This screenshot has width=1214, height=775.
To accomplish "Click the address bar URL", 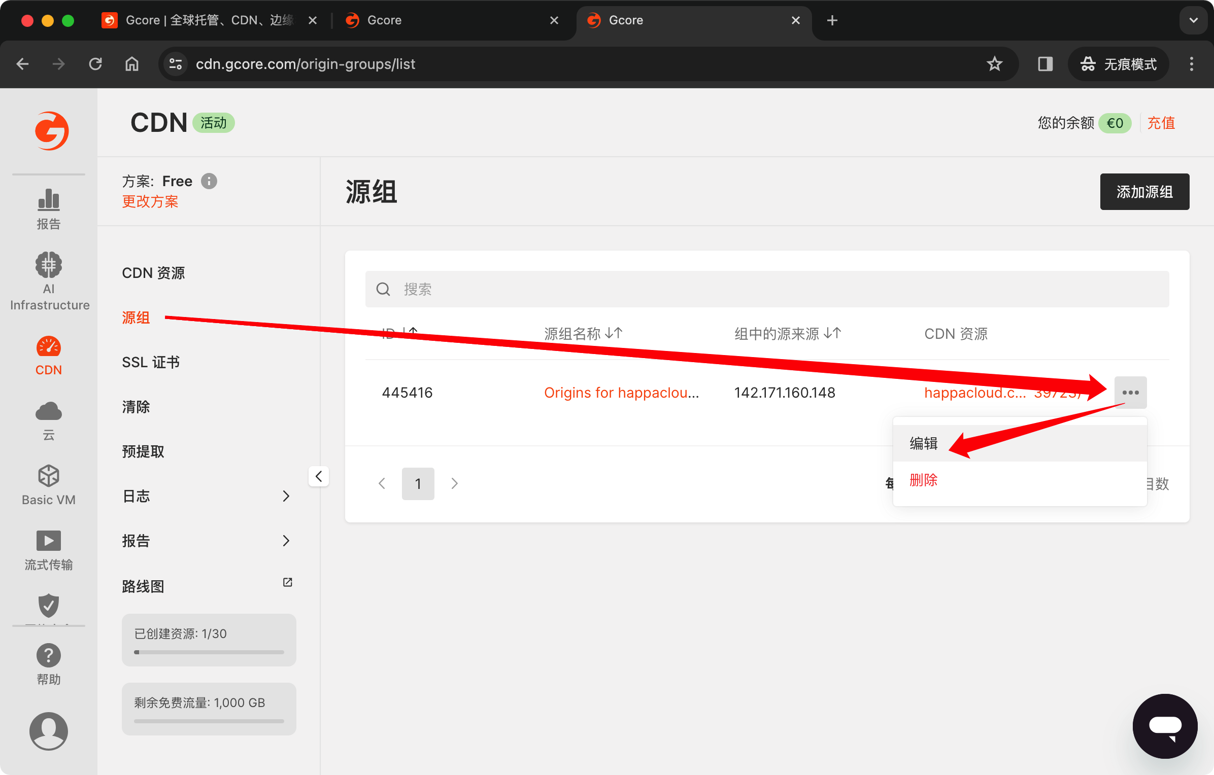I will click(306, 64).
